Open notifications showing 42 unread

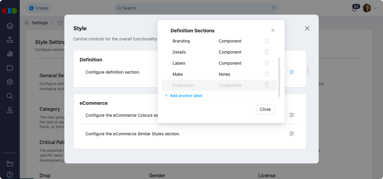354,8
